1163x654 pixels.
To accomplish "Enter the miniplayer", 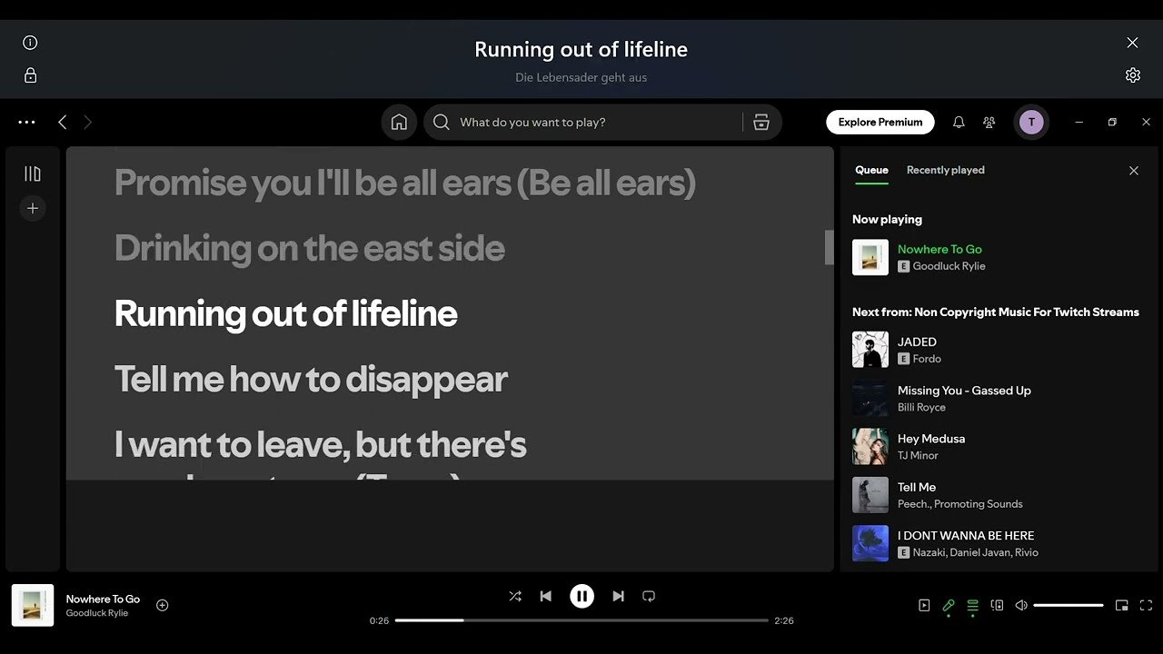I will (x=1121, y=605).
